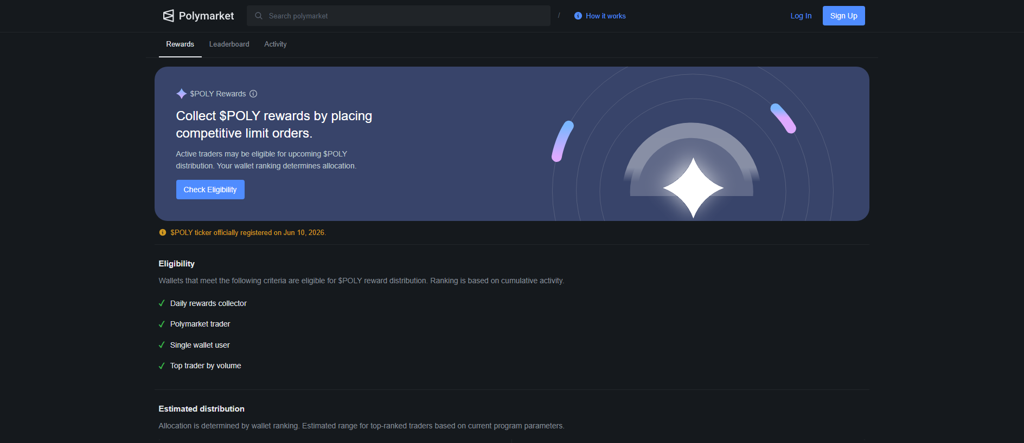
Task: Click the Daily rewards collector checkmark
Action: (162, 303)
